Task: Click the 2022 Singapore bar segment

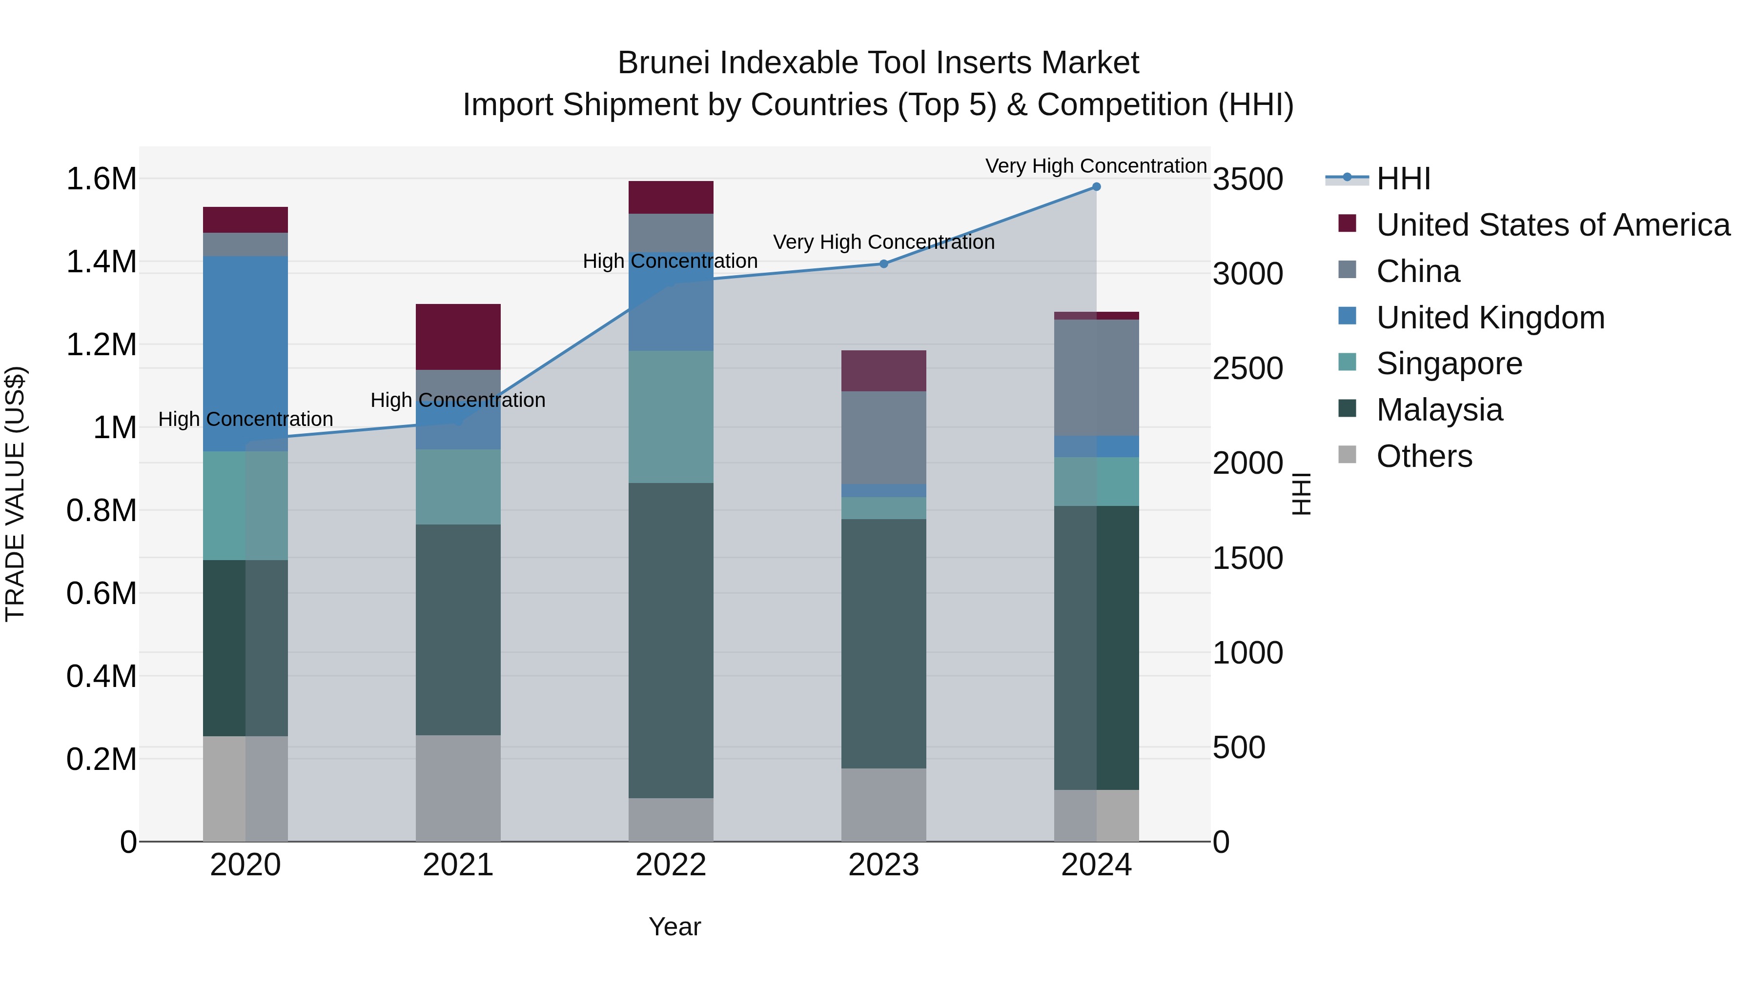Action: pos(671,417)
